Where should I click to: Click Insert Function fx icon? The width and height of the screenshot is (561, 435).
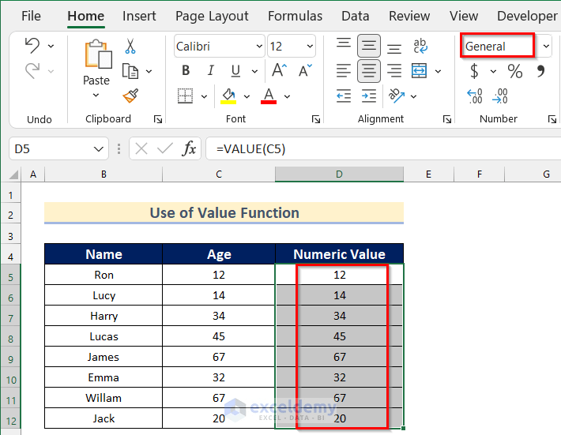[190, 148]
